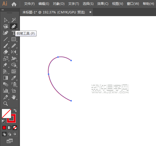This screenshot has width=156, height=146.
Task: Swap fill and stroke colors arrow
Action: click(x=15, y=111)
